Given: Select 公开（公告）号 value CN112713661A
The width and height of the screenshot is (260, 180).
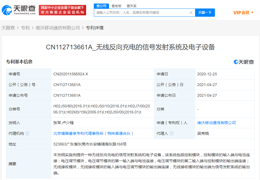Looking at the screenshot, I should coord(67,85).
